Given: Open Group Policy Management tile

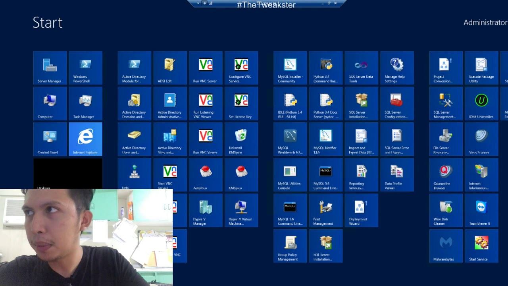Looking at the screenshot, I should coord(290,246).
